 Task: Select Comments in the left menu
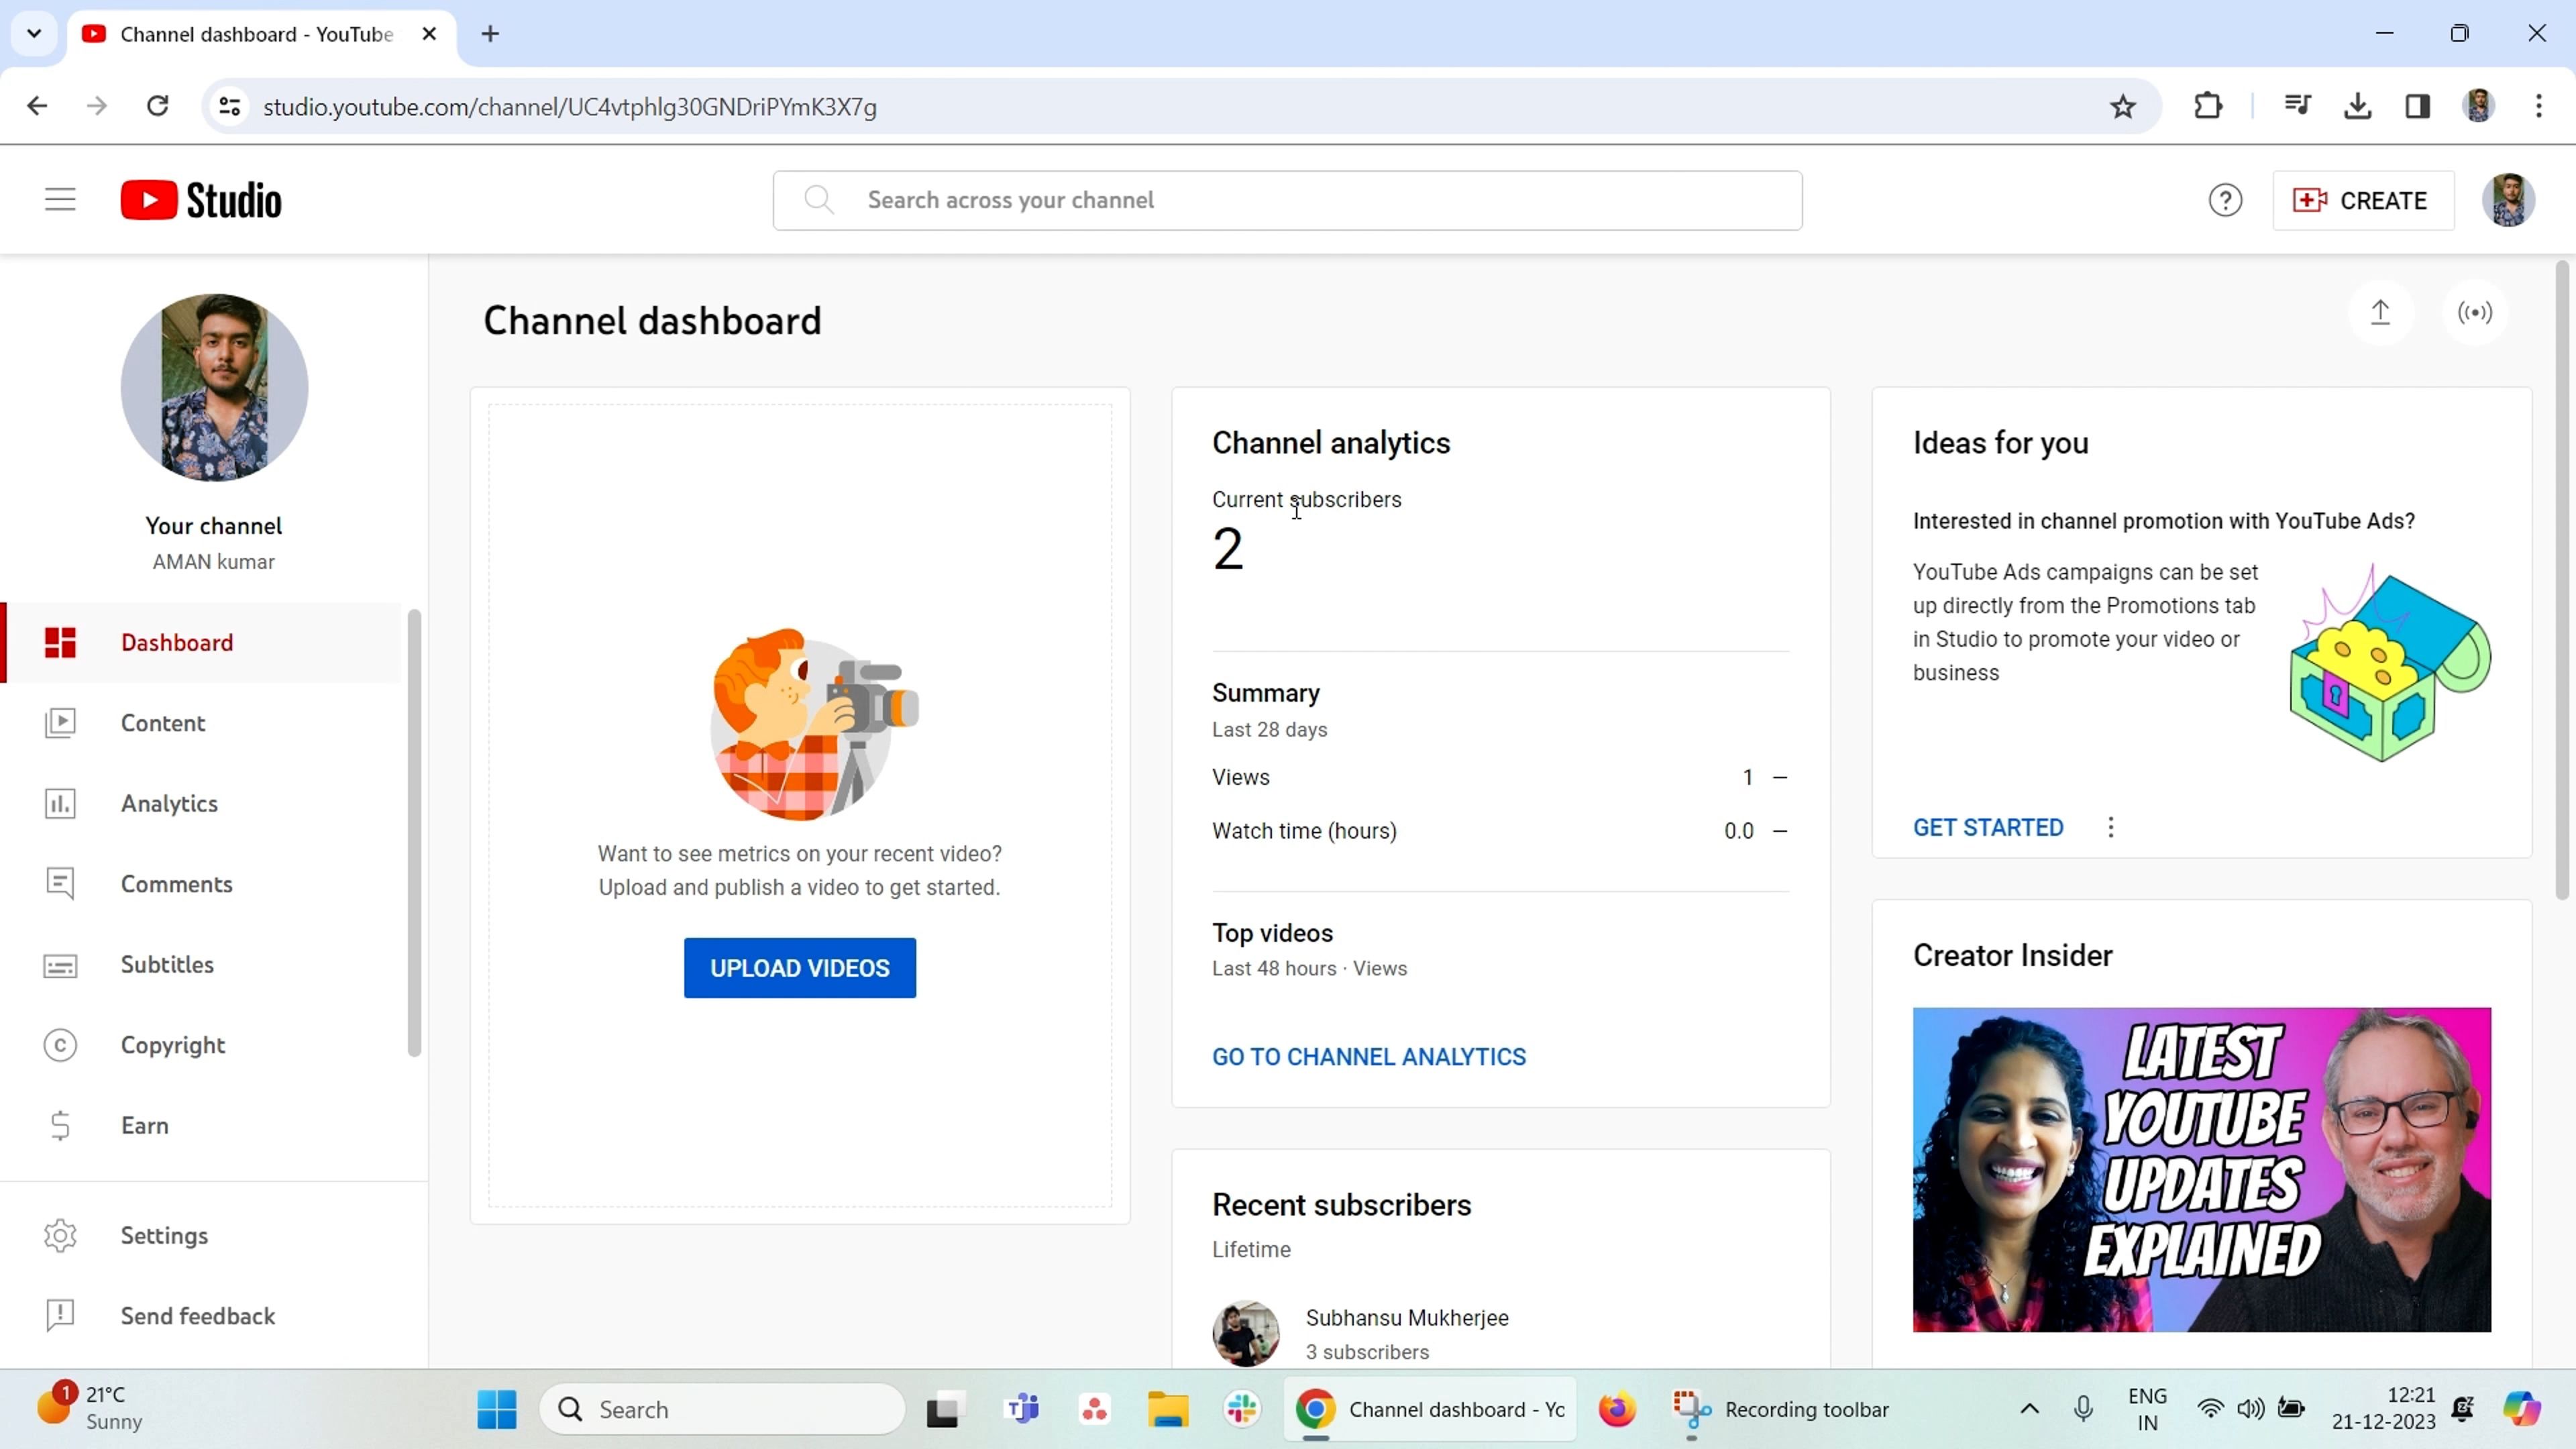coord(176,884)
